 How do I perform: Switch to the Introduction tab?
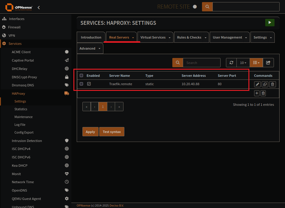click(x=91, y=37)
